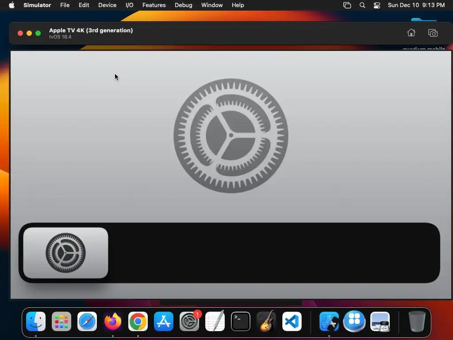Open Visual Studio Code from the dock

[x=292, y=321]
